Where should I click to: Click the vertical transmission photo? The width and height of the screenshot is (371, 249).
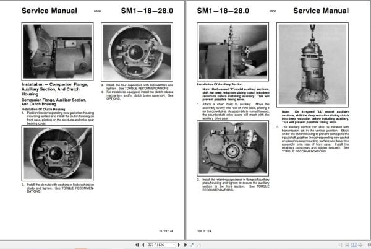[x=312, y=64]
